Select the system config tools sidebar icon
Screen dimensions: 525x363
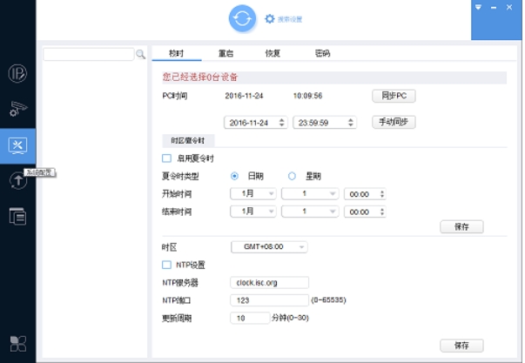[17, 145]
